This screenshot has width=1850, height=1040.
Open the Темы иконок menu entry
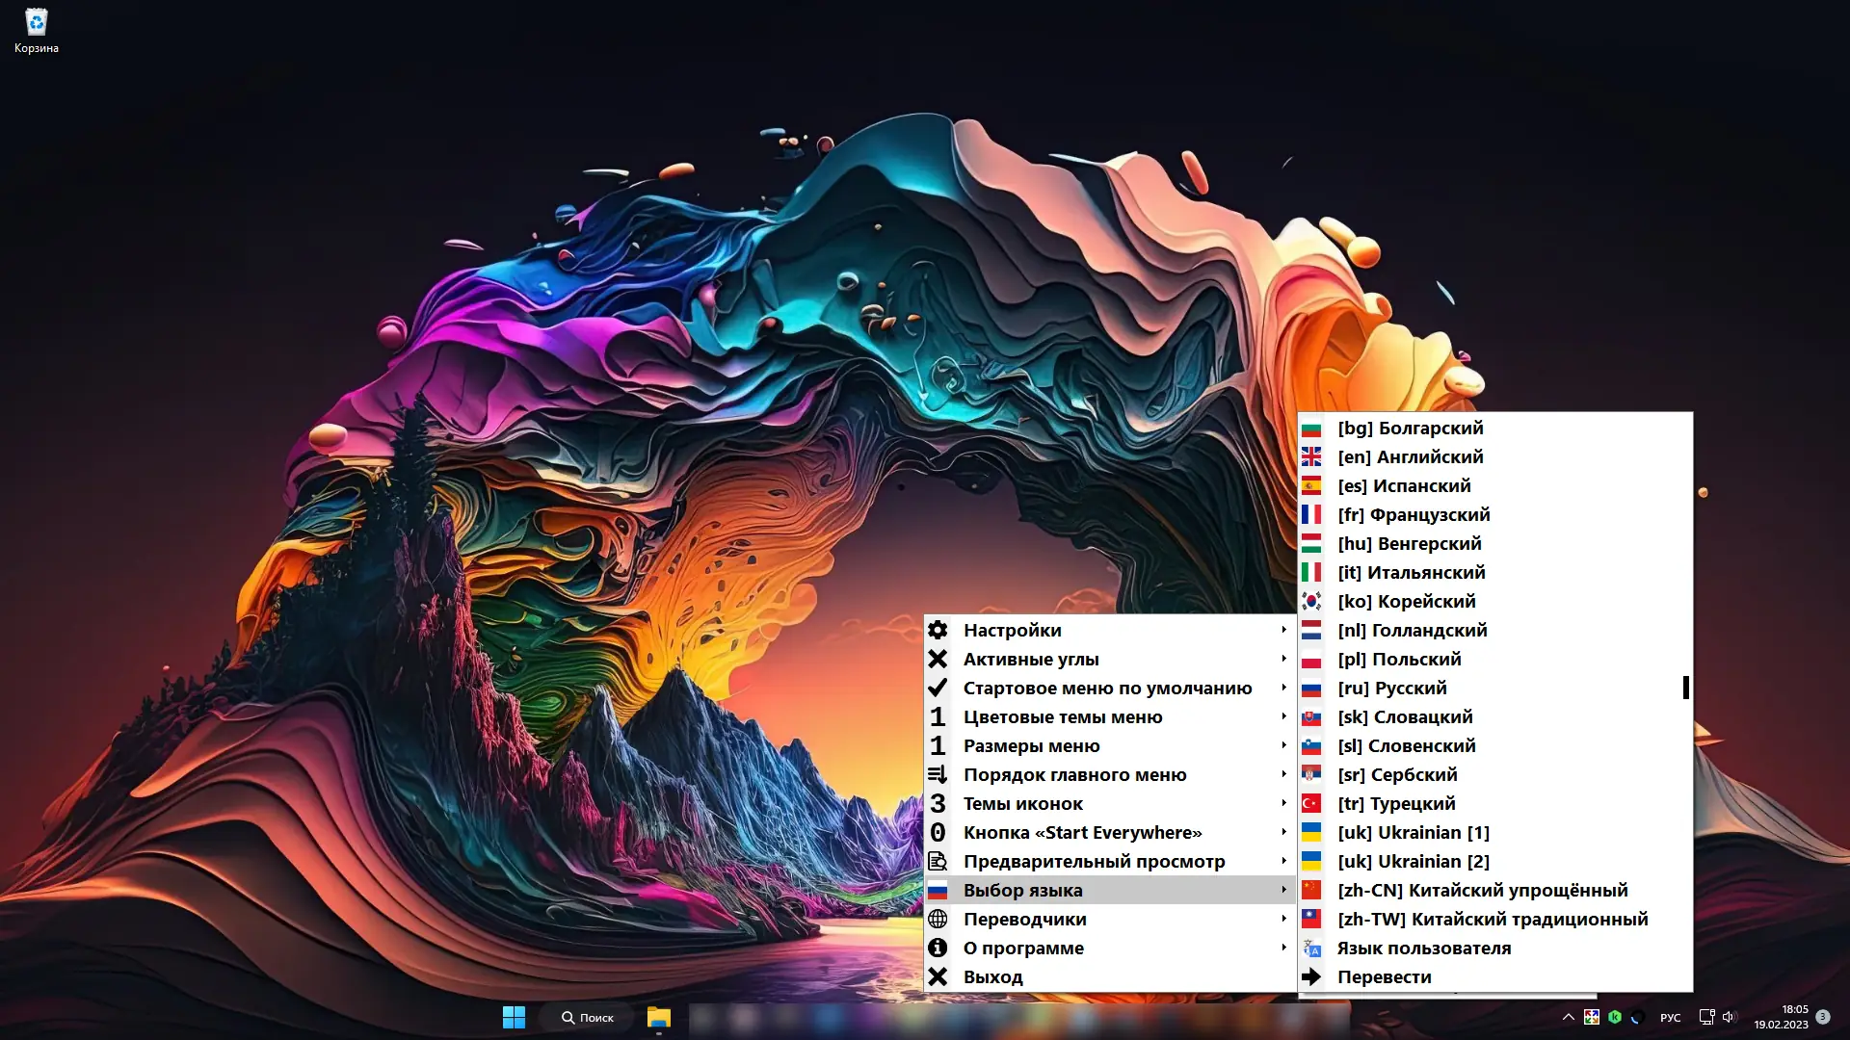tap(1022, 803)
